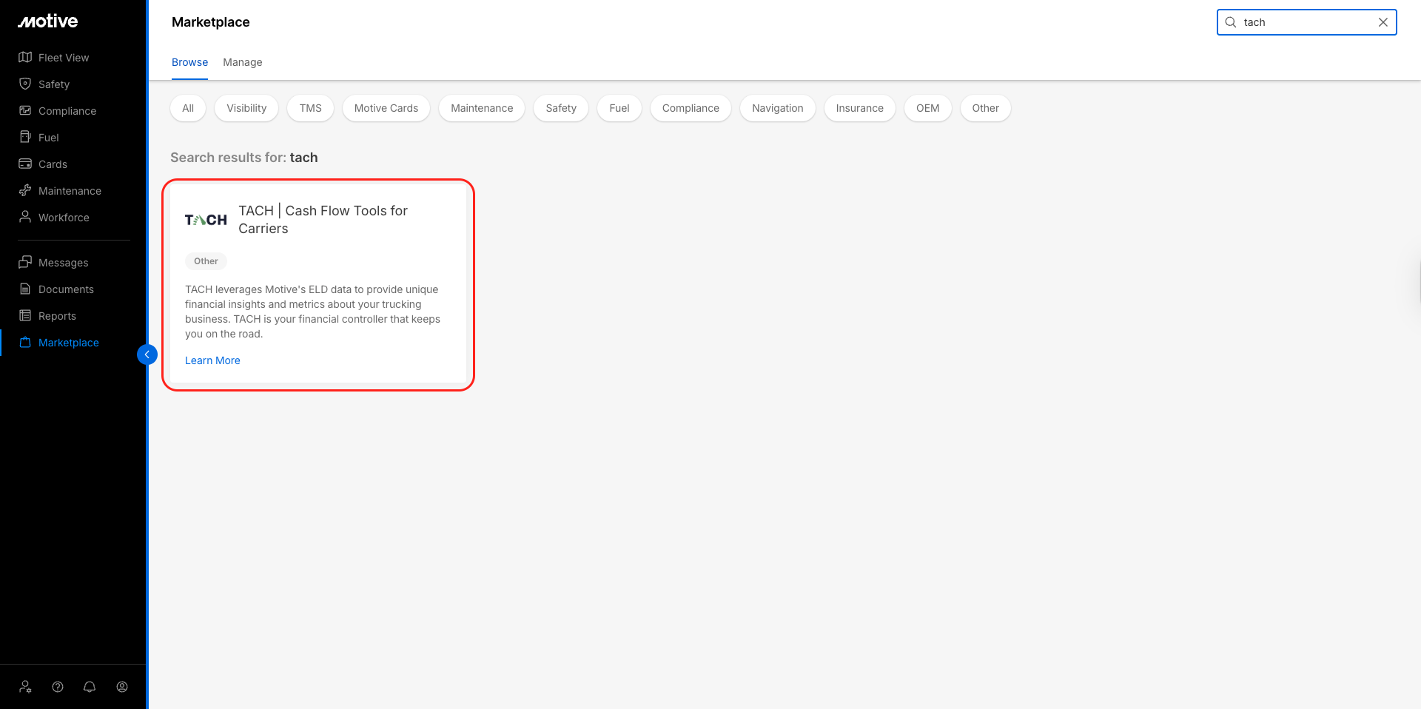Open the profile account icon

tap(122, 687)
